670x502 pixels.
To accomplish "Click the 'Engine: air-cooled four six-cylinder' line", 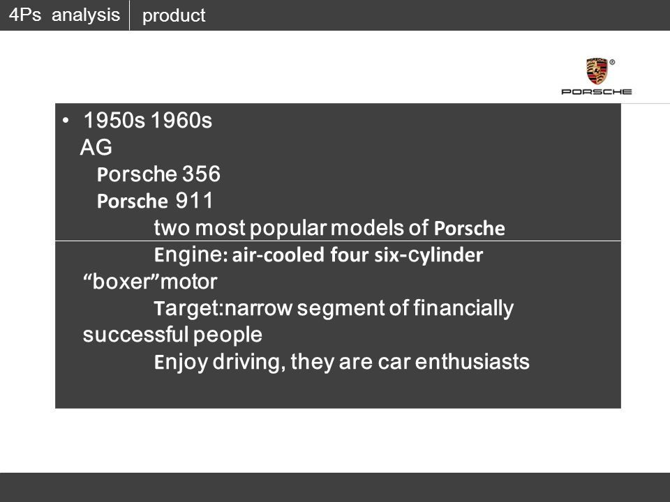I will (x=318, y=255).
